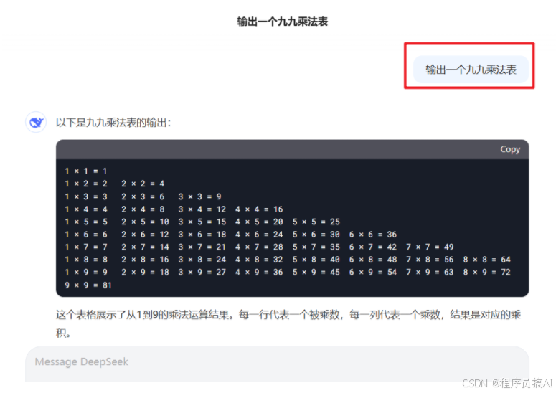Screen dimensions: 556x393
Task: Copy the multiplication table code block
Action: [x=510, y=150]
